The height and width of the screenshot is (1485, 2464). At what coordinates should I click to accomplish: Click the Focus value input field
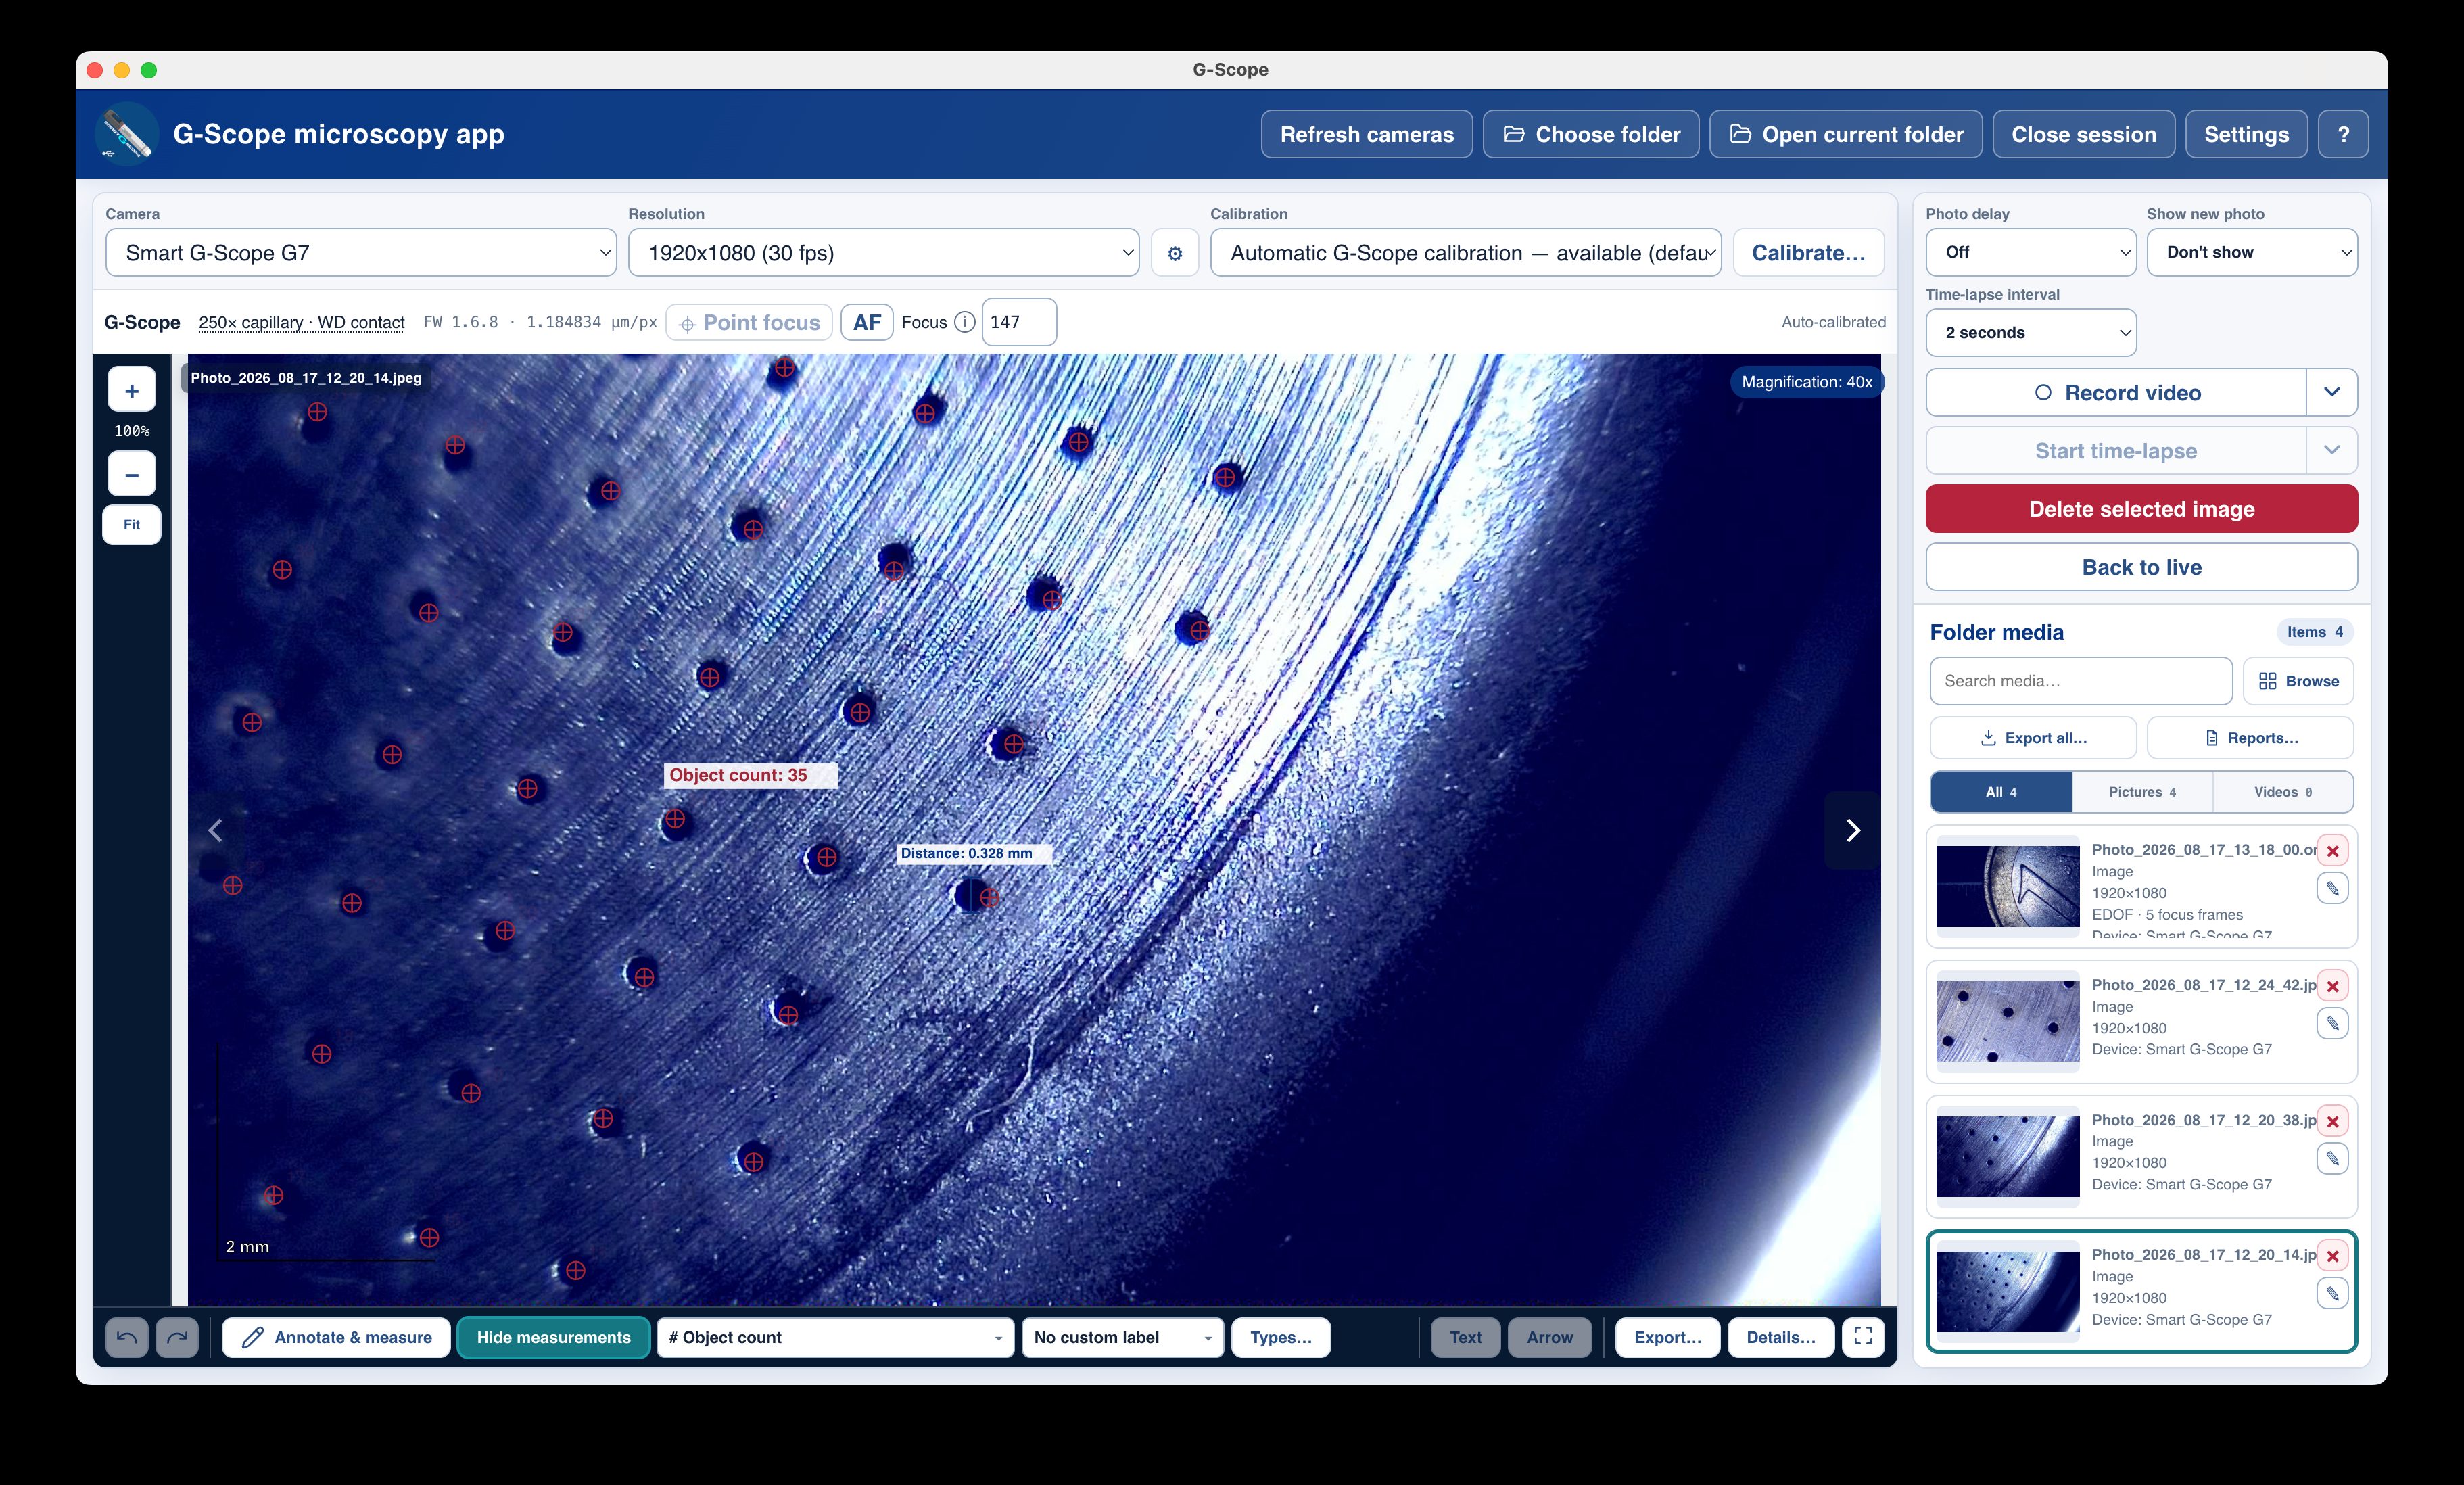click(x=1019, y=322)
